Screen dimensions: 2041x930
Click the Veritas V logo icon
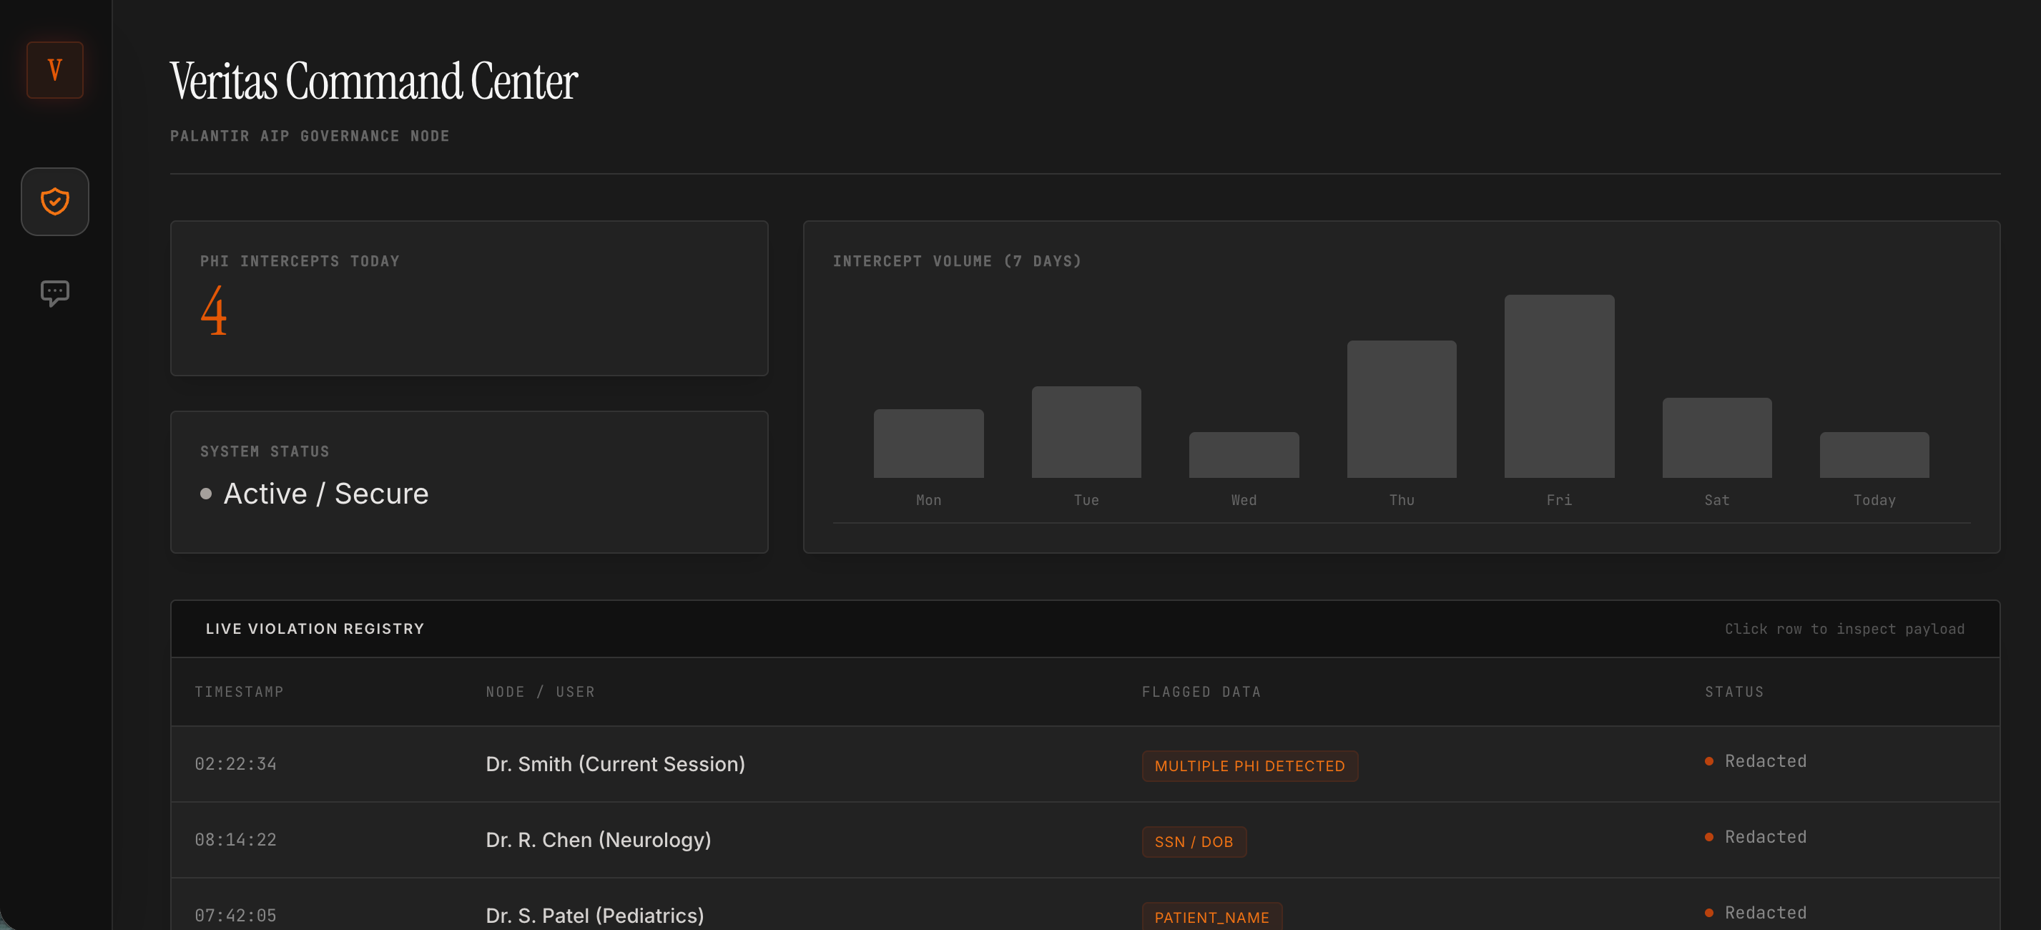(x=54, y=70)
